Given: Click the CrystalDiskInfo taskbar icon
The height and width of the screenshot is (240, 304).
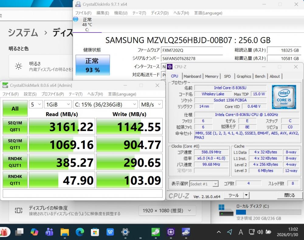Looking at the screenshot, I should coord(186,232).
